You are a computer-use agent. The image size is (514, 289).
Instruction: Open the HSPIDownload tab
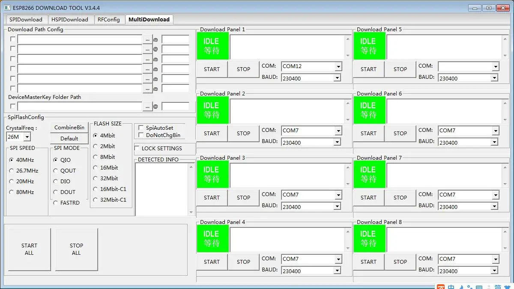(x=70, y=19)
